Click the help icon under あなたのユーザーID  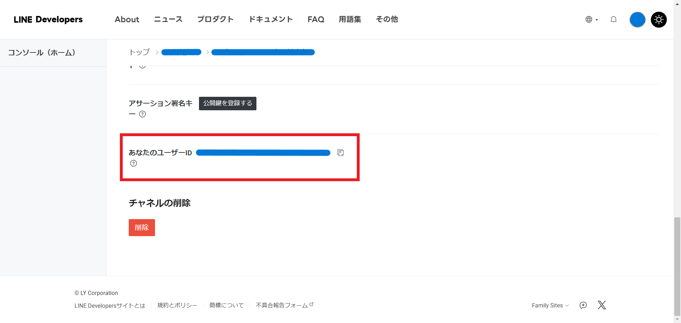click(x=133, y=163)
